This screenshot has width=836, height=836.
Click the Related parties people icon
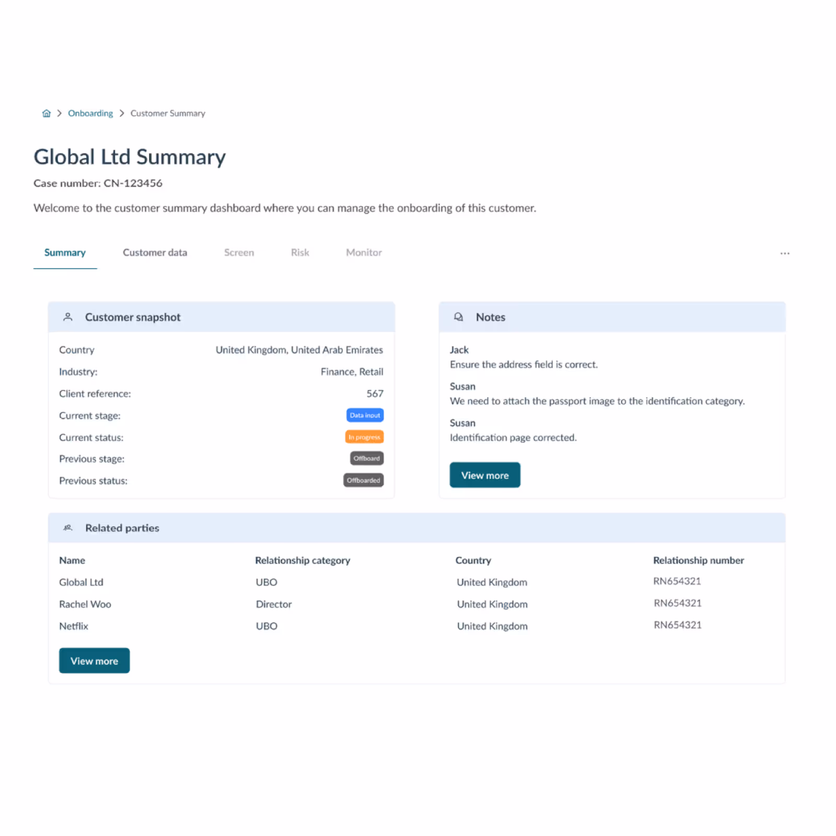coord(68,528)
